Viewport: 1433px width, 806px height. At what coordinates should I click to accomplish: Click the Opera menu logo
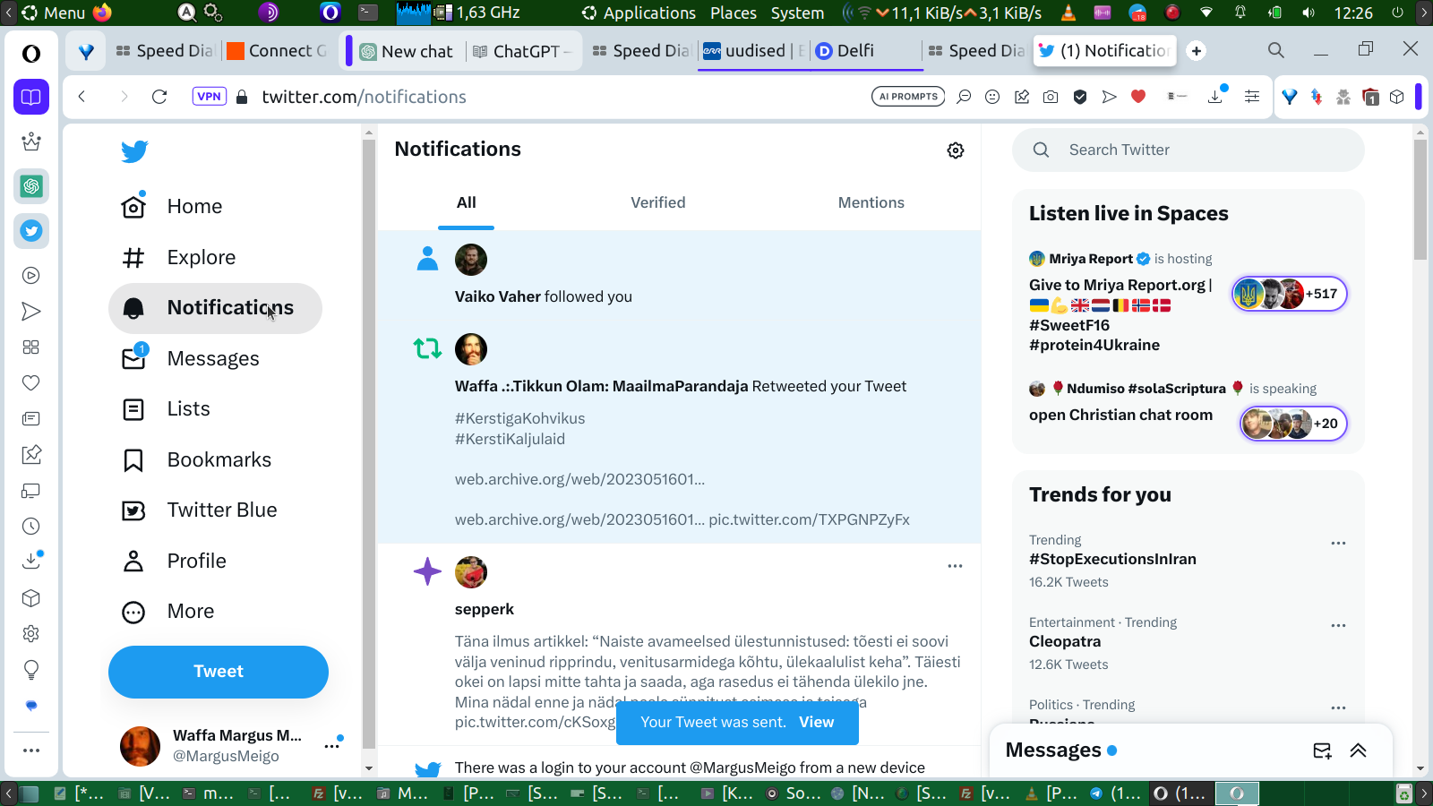tap(31, 54)
